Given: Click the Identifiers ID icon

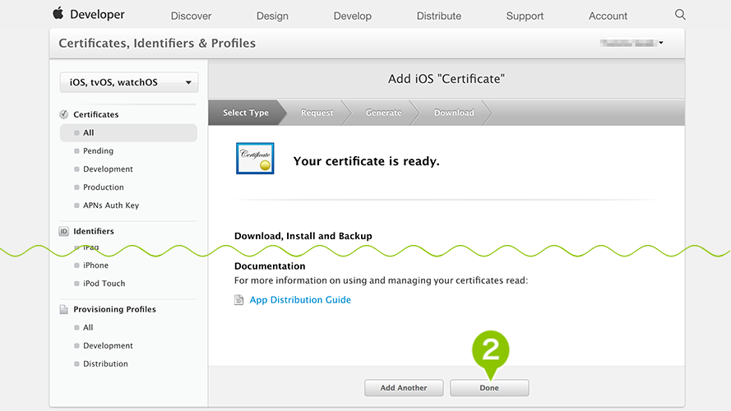Looking at the screenshot, I should click(x=64, y=231).
